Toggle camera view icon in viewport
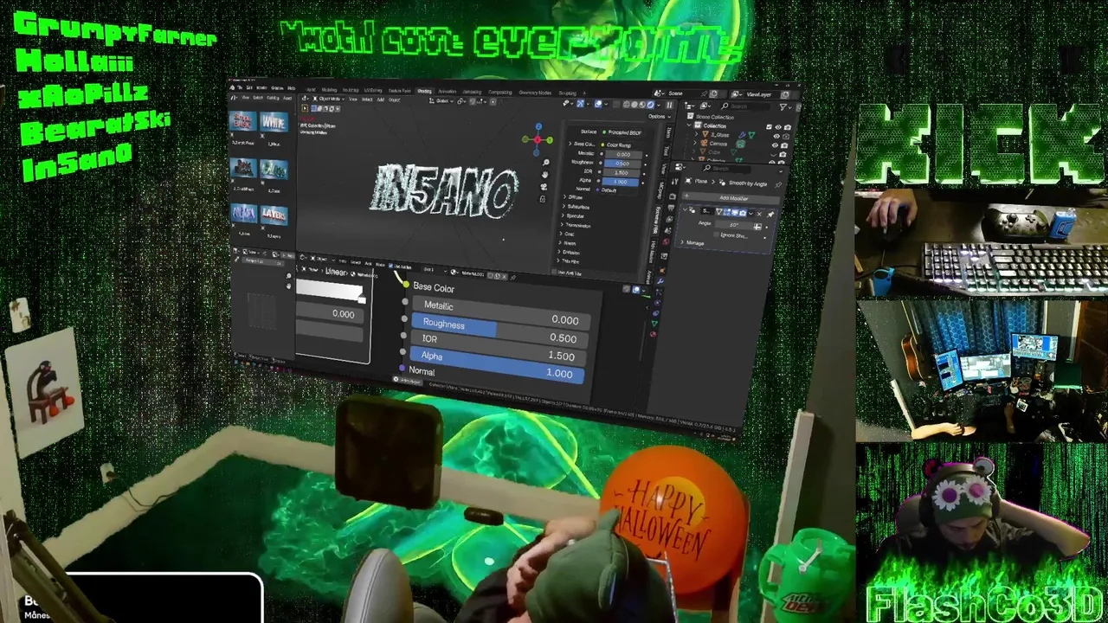This screenshot has height=623, width=1108. point(544,186)
